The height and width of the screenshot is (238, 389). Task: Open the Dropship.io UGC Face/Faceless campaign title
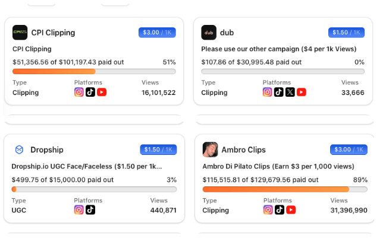[x=87, y=166]
